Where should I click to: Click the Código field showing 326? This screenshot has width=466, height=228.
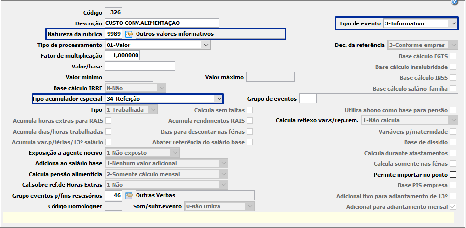coord(113,12)
